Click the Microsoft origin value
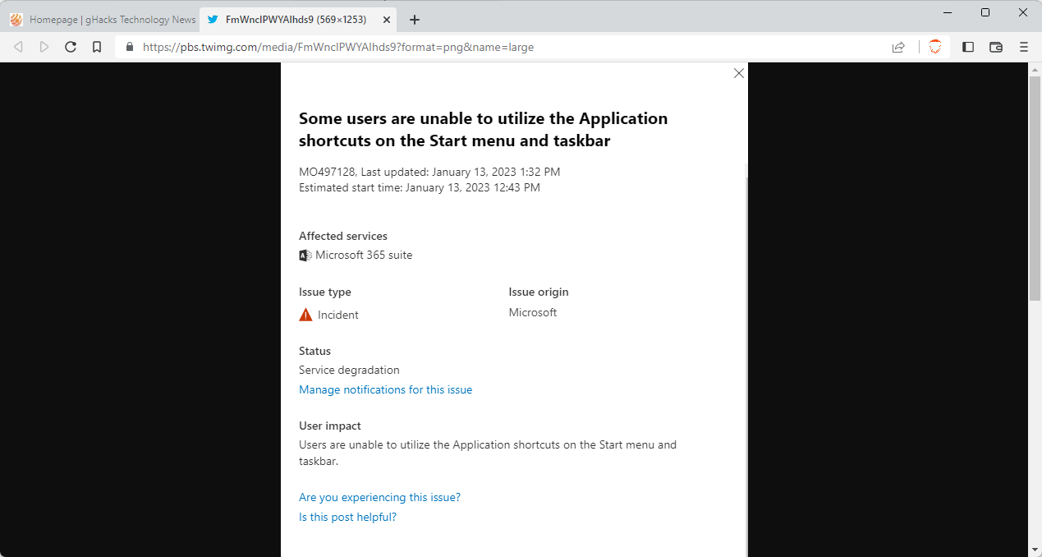 pos(533,312)
